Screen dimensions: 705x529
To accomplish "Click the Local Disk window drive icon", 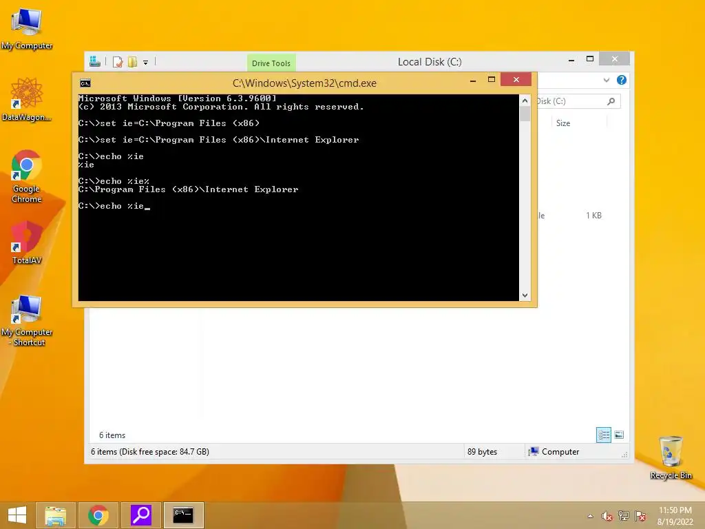I will point(95,61).
